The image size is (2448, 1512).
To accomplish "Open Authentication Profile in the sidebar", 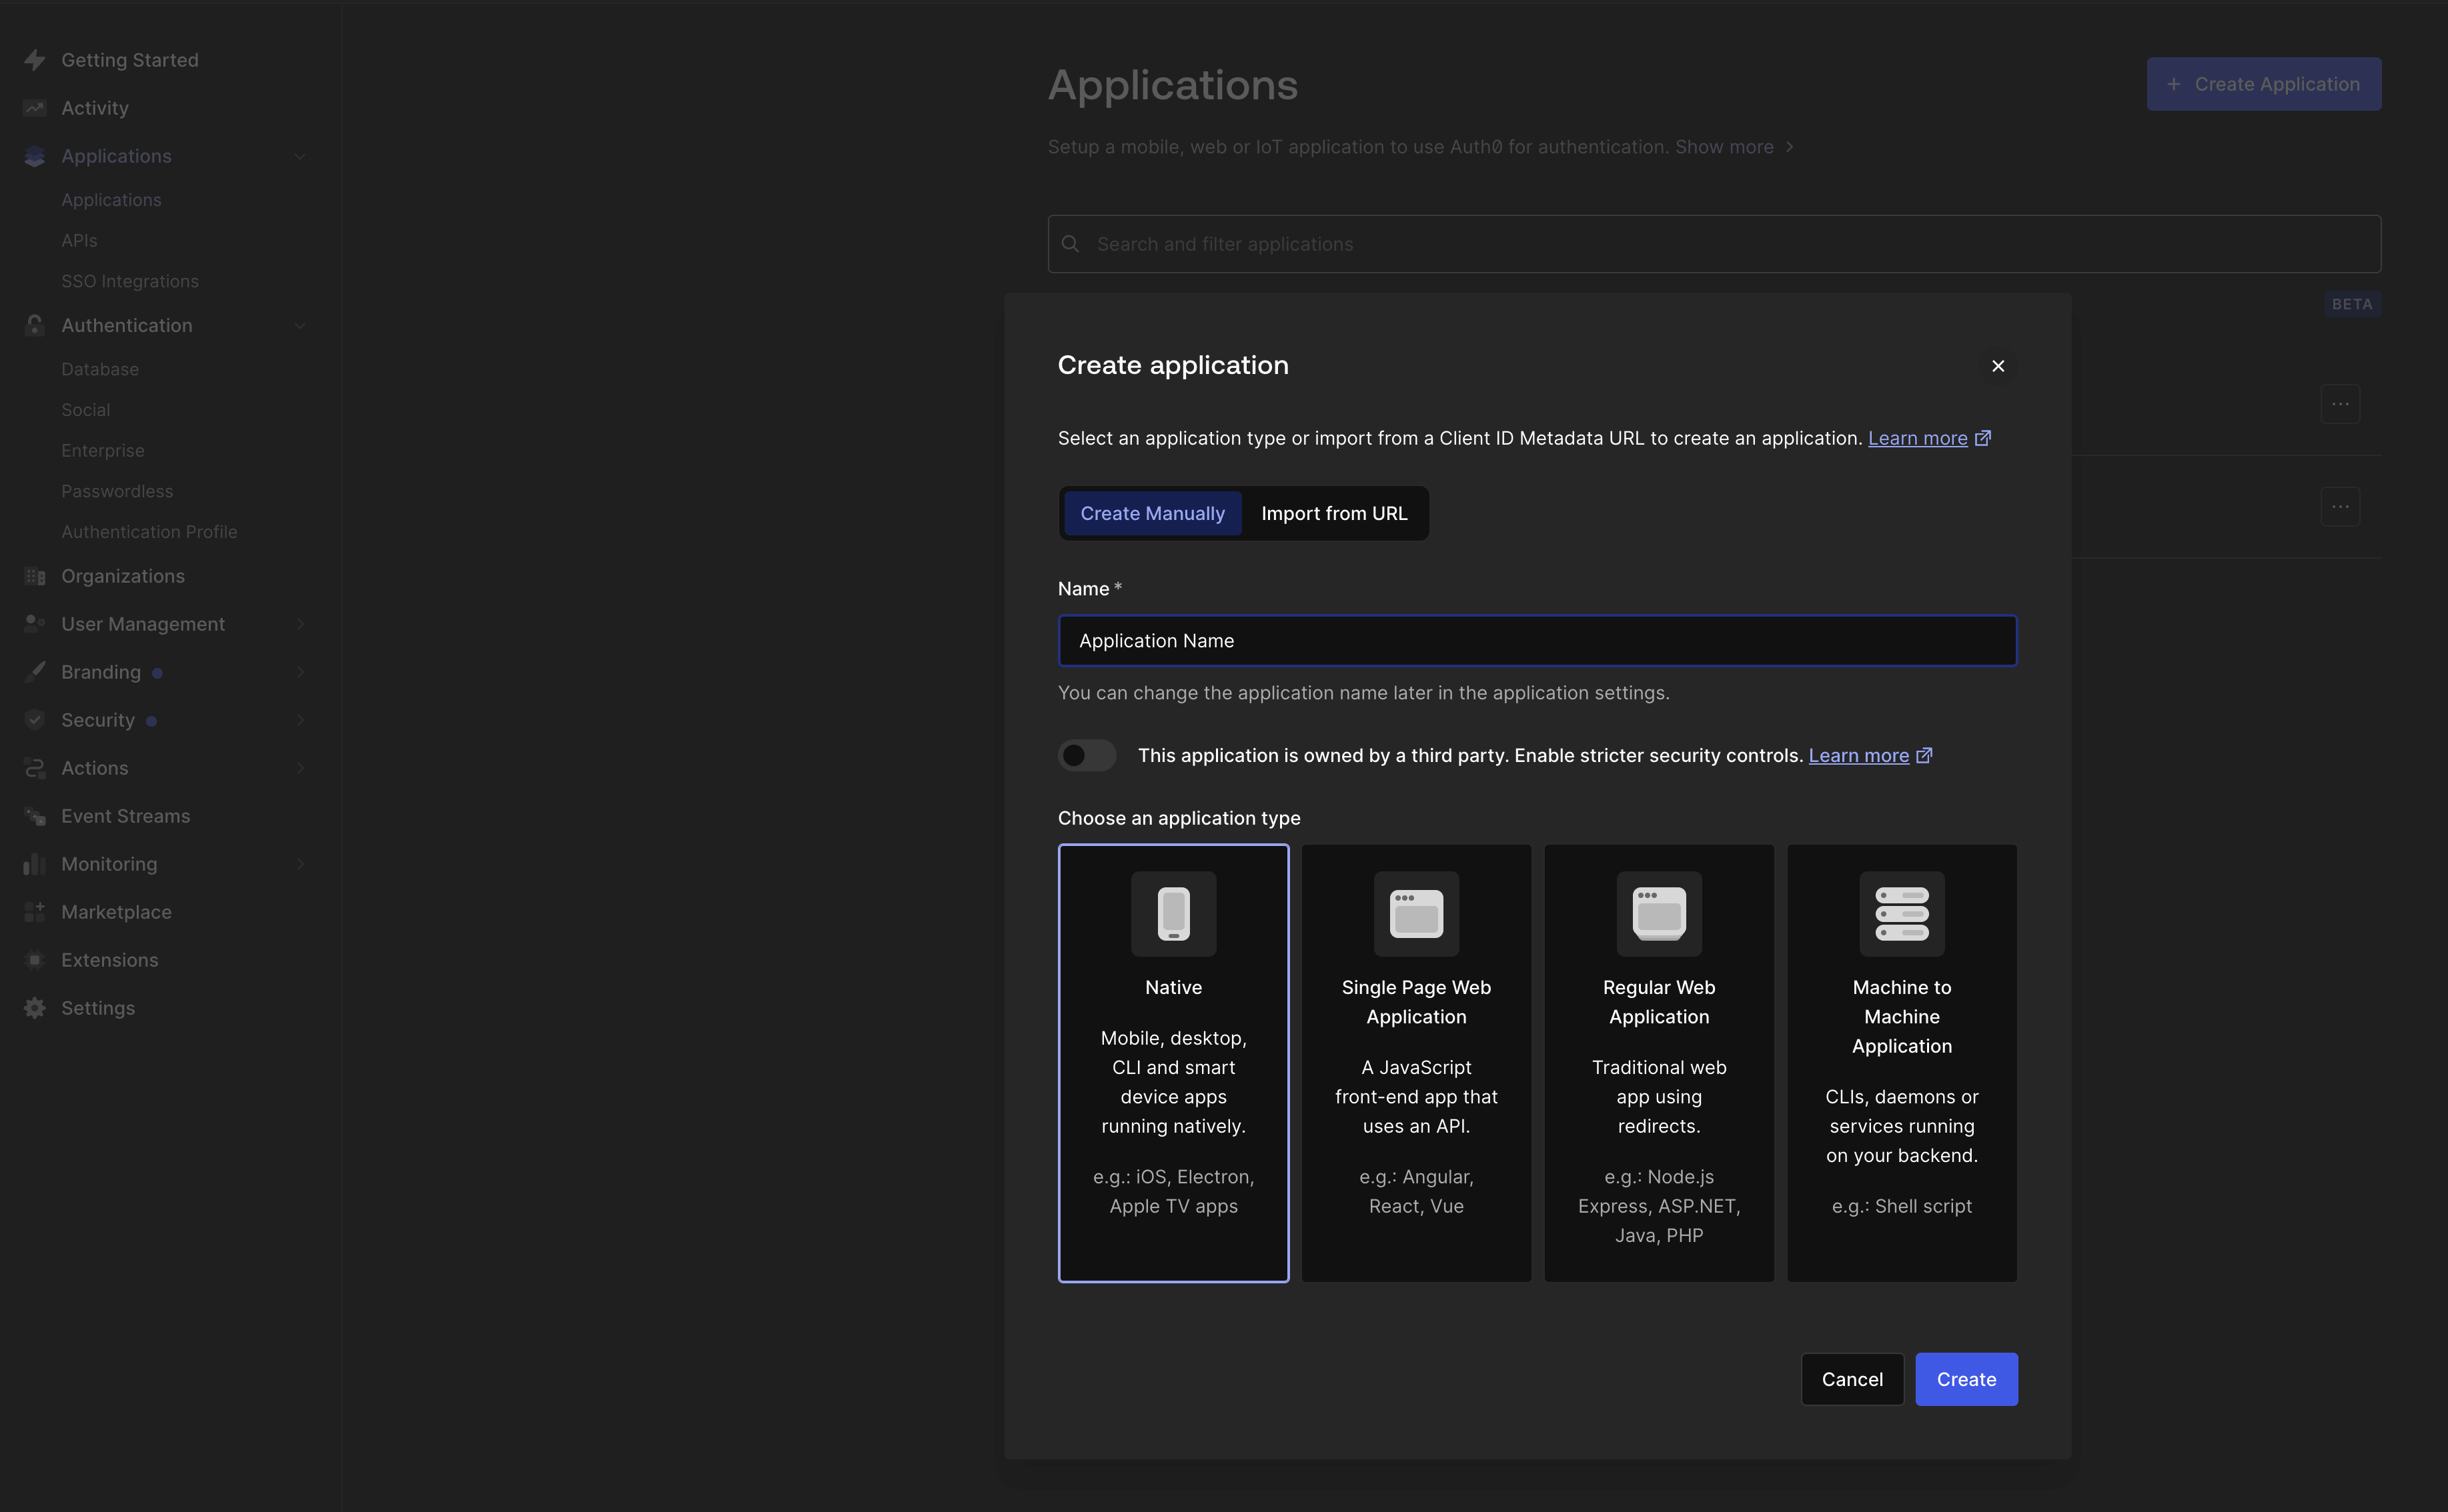I will [149, 532].
